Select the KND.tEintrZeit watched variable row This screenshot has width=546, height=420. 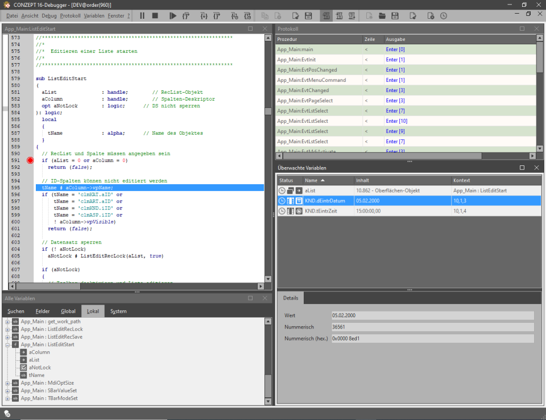point(409,211)
